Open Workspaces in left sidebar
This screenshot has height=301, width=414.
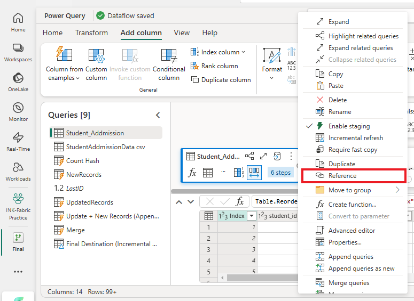[x=18, y=52]
